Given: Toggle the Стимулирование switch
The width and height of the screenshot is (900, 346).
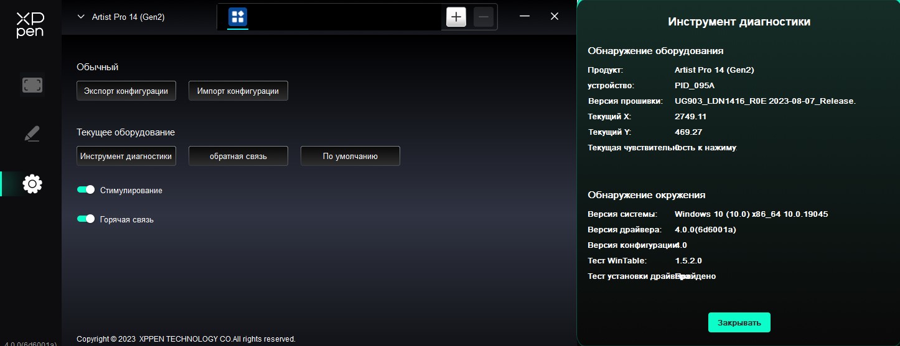Looking at the screenshot, I should 85,189.
